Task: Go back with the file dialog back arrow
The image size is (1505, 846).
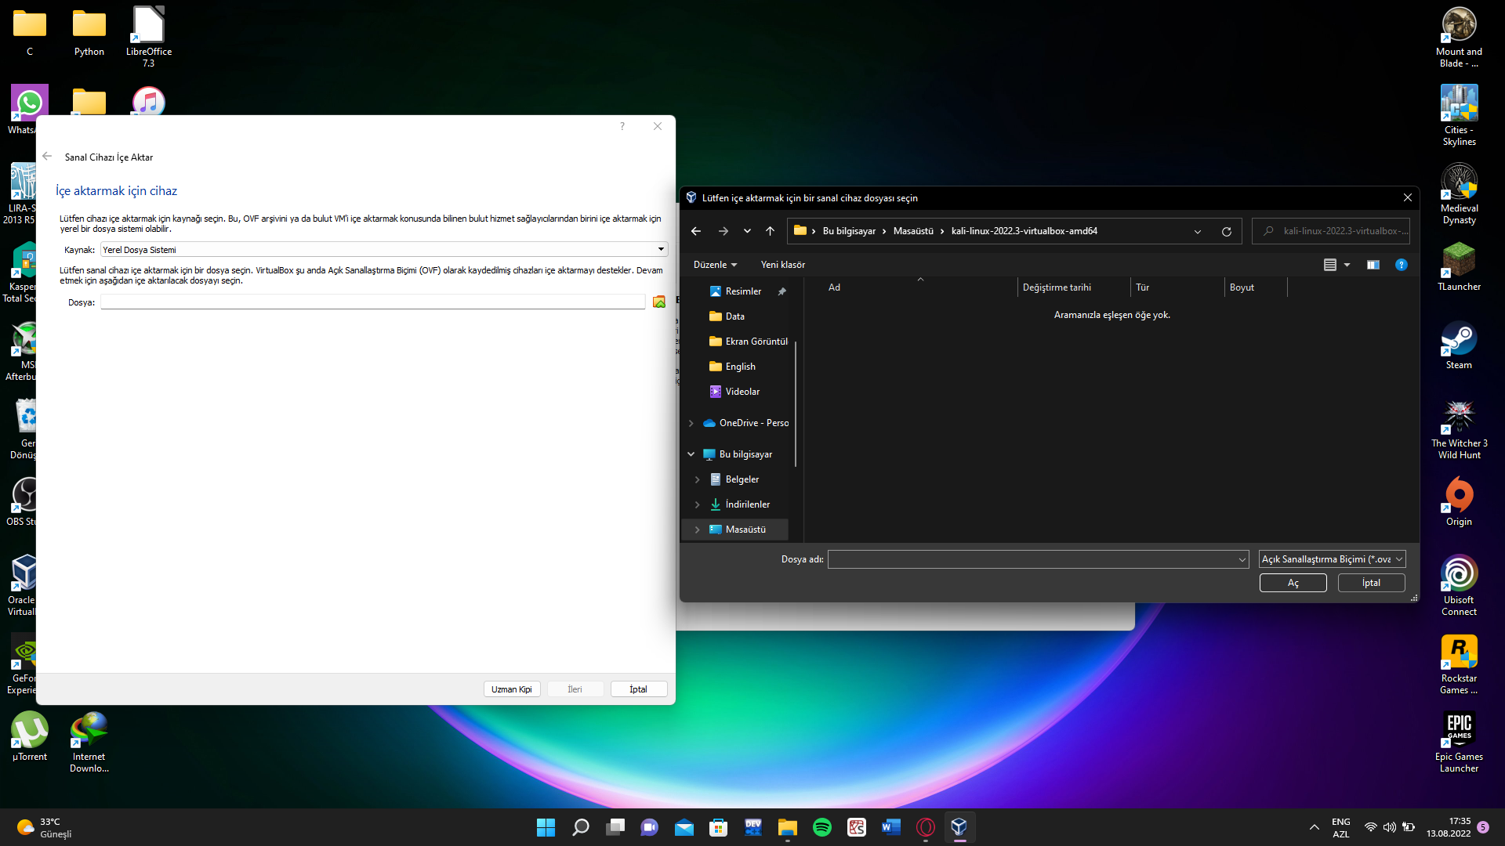Action: 696,231
